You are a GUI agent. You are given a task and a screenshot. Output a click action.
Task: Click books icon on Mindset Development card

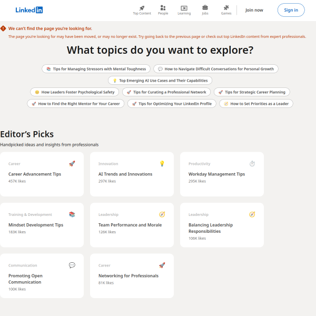tap(72, 214)
